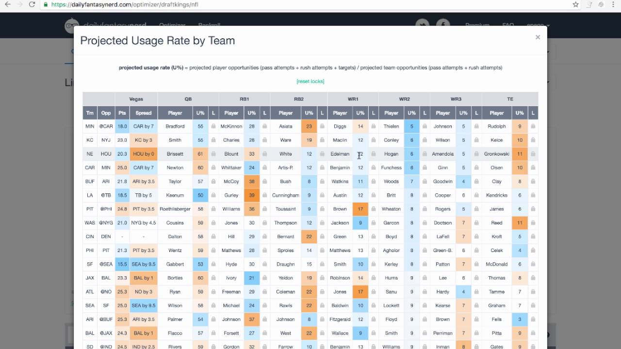Click lock icon for Olsen CAR TE

coord(533,168)
